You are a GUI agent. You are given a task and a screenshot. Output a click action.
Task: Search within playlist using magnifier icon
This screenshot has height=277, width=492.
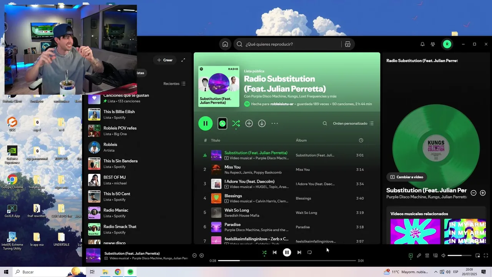tap(325, 123)
